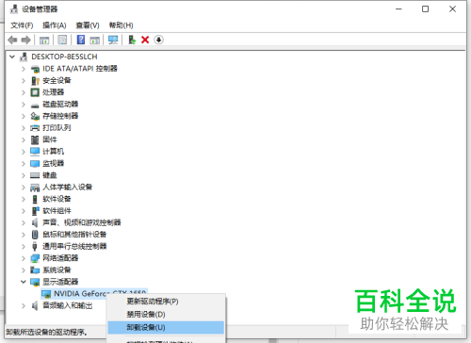Click the 计算机 computer icon
This screenshot has height=343, width=471.
pos(35,152)
